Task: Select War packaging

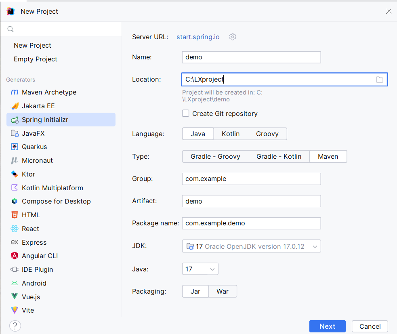Action: pos(223,291)
